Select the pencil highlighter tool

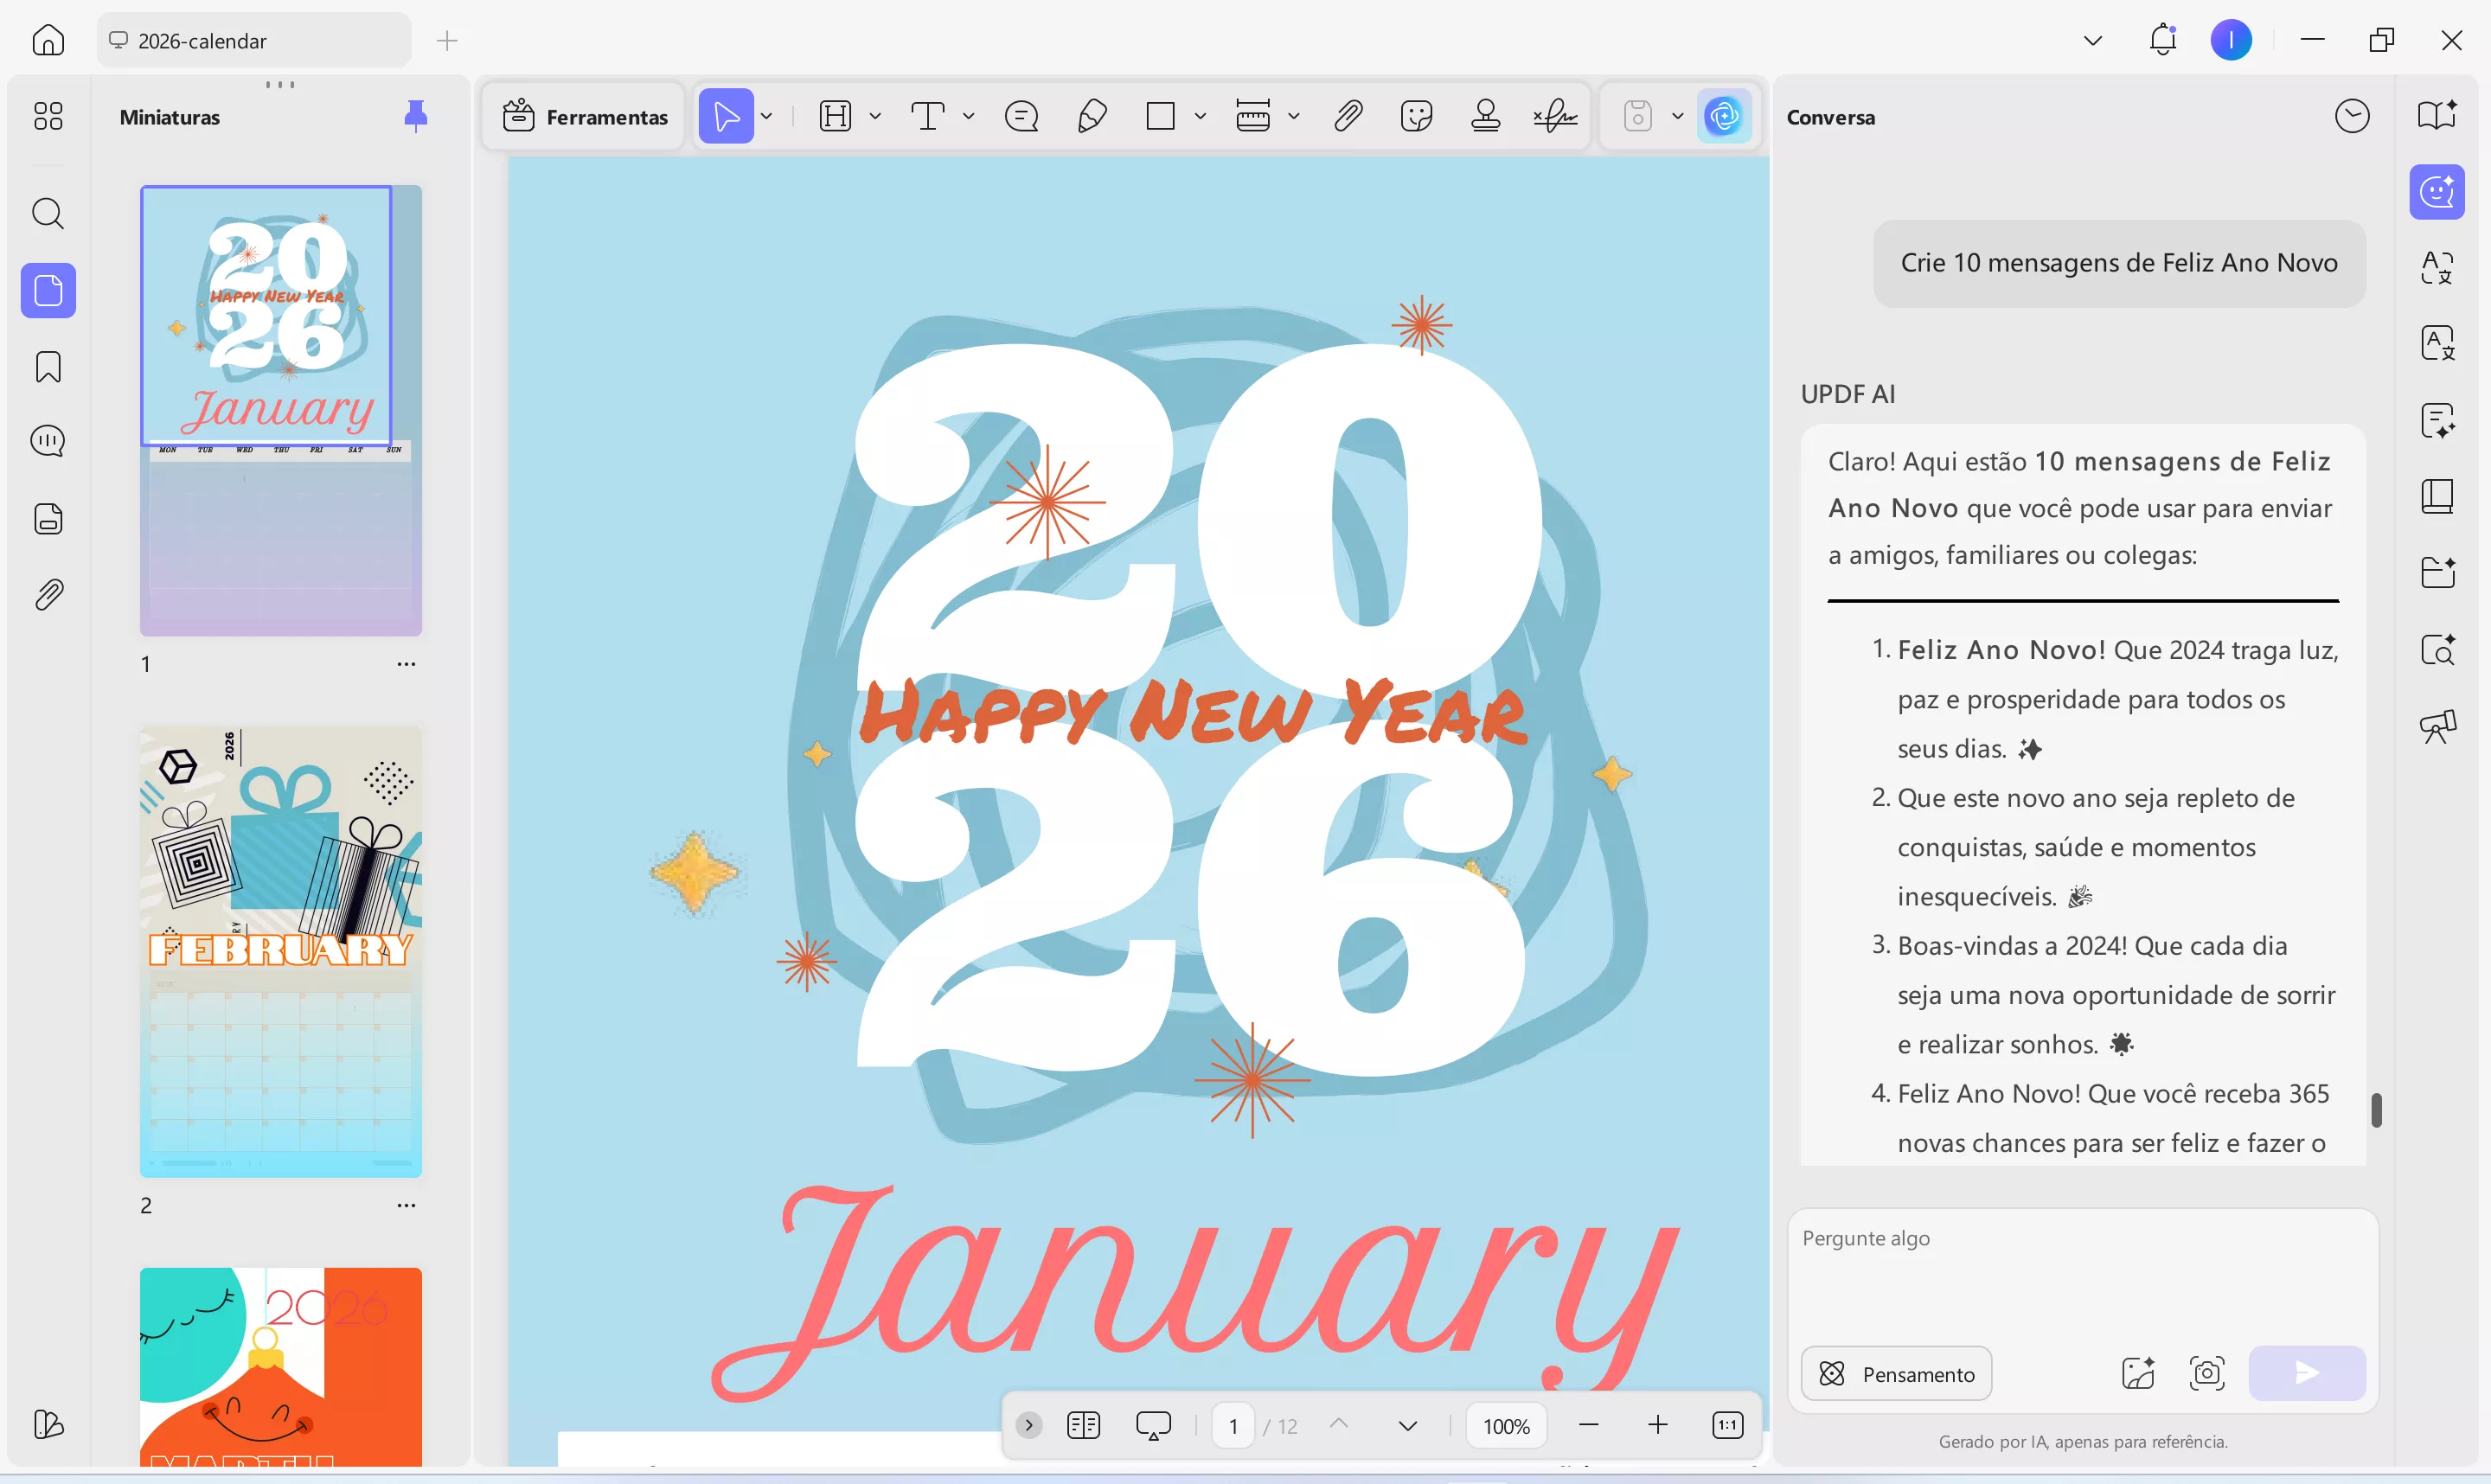pyautogui.click(x=1092, y=116)
